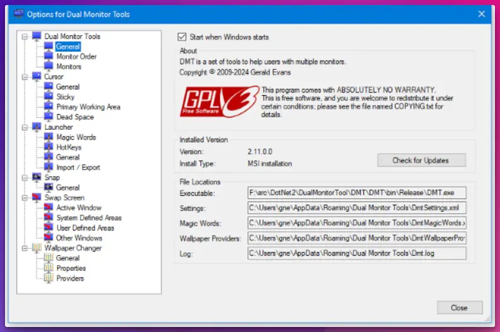Viewport: 500px width, 332px height.
Task: Collapse the Swap Screen tree node
Action: 25,198
